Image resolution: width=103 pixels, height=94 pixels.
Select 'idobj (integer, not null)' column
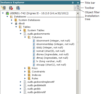[50, 48]
